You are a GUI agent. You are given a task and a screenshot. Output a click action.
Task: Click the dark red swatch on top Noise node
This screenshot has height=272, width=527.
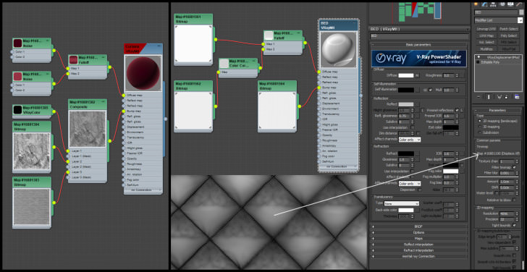point(17,43)
